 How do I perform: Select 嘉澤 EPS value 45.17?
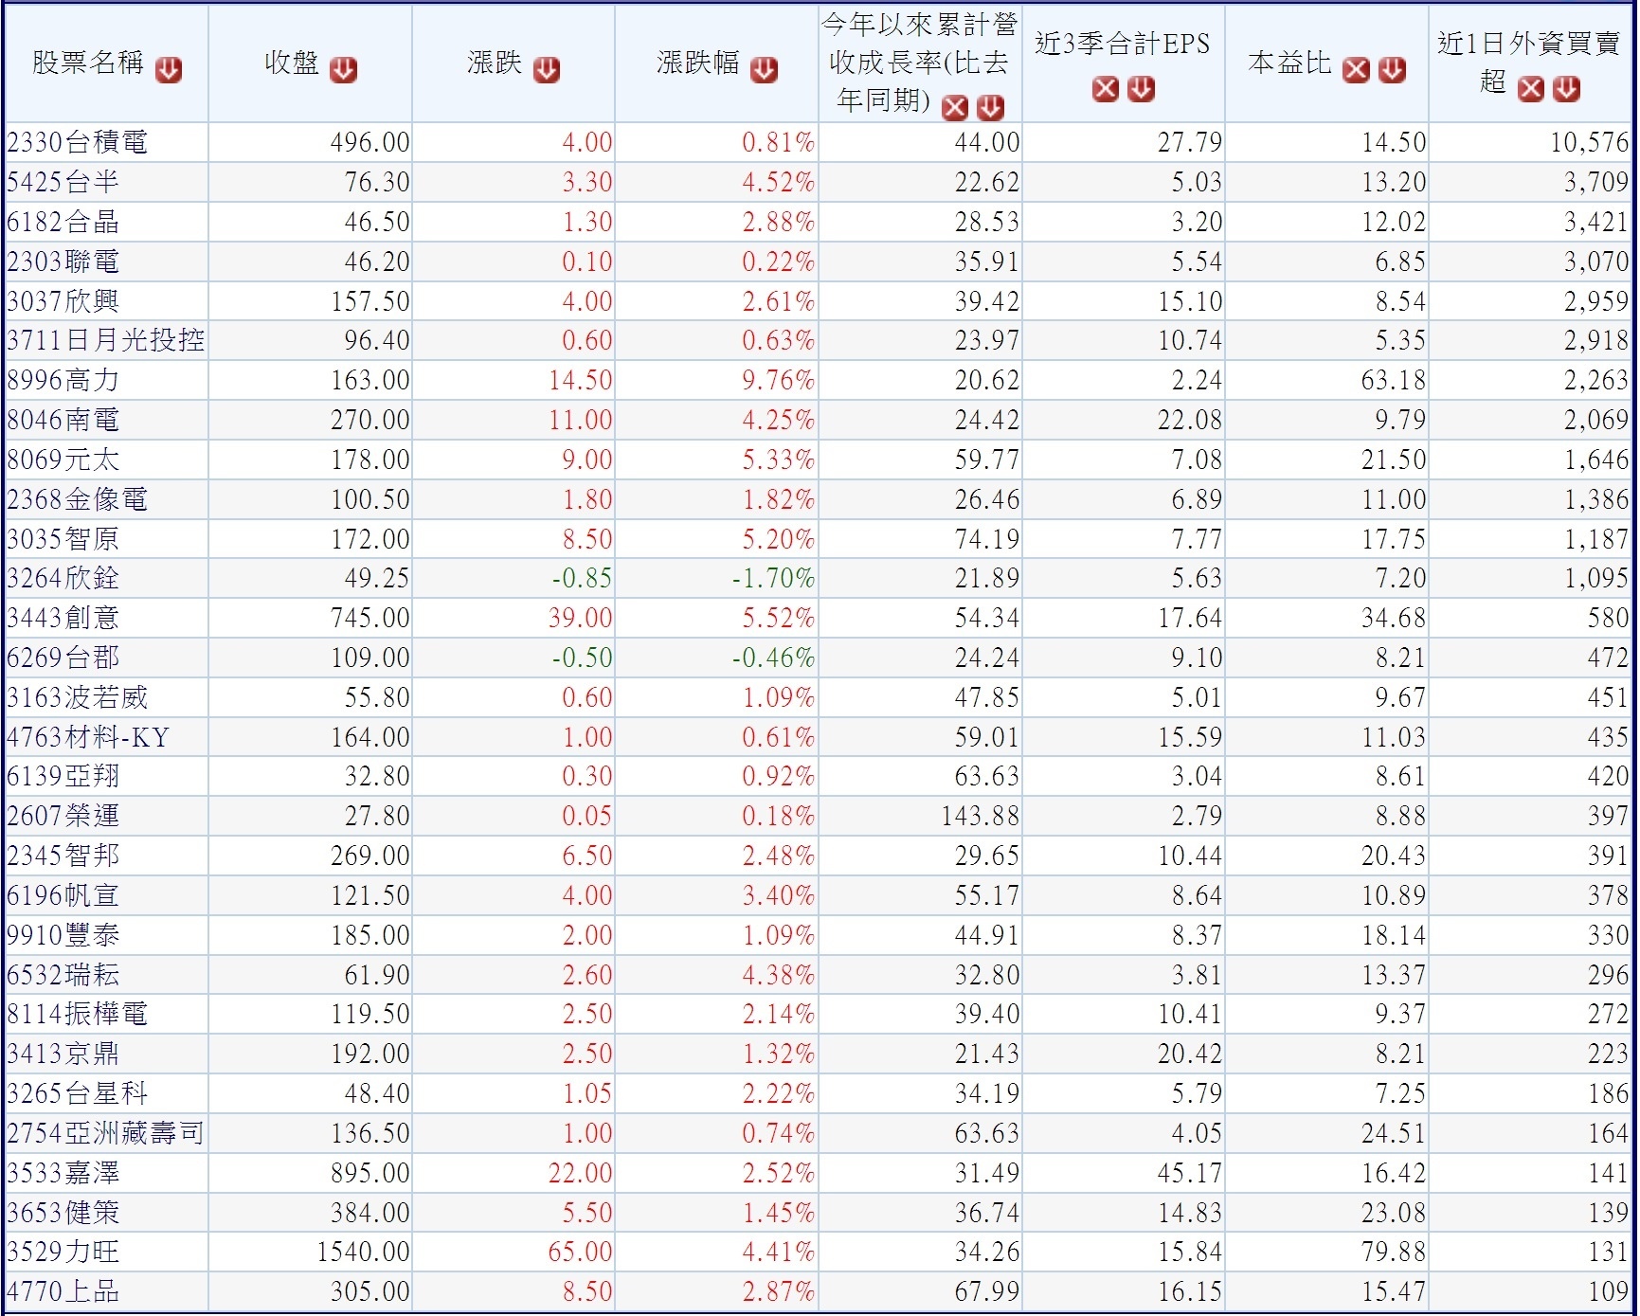(1190, 1174)
